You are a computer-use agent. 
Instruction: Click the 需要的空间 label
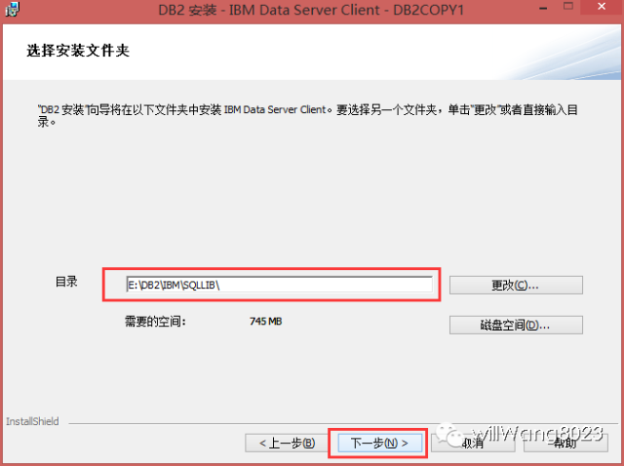(155, 321)
